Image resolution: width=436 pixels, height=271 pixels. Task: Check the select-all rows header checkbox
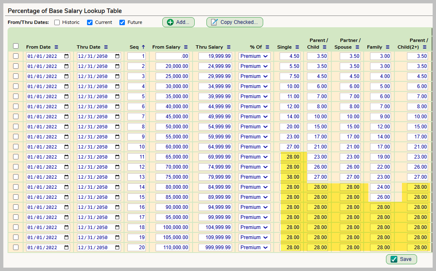(16, 46)
